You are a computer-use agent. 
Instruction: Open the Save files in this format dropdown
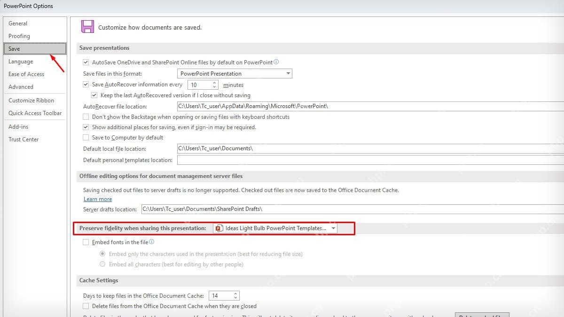pyautogui.click(x=235, y=74)
